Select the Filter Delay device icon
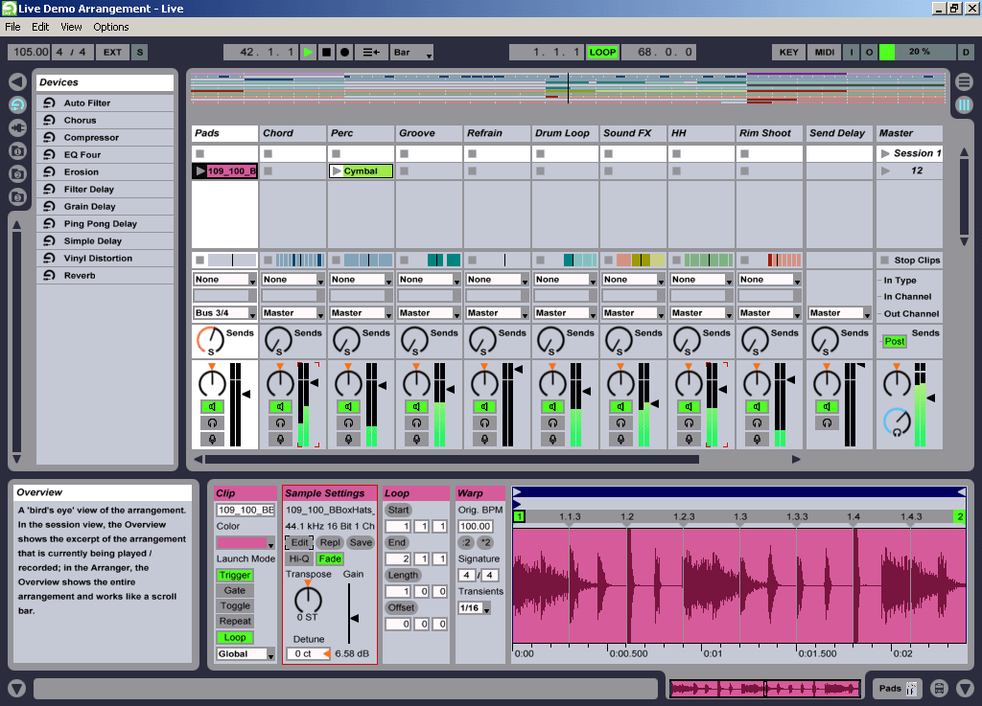Image resolution: width=982 pixels, height=706 pixels. (49, 189)
